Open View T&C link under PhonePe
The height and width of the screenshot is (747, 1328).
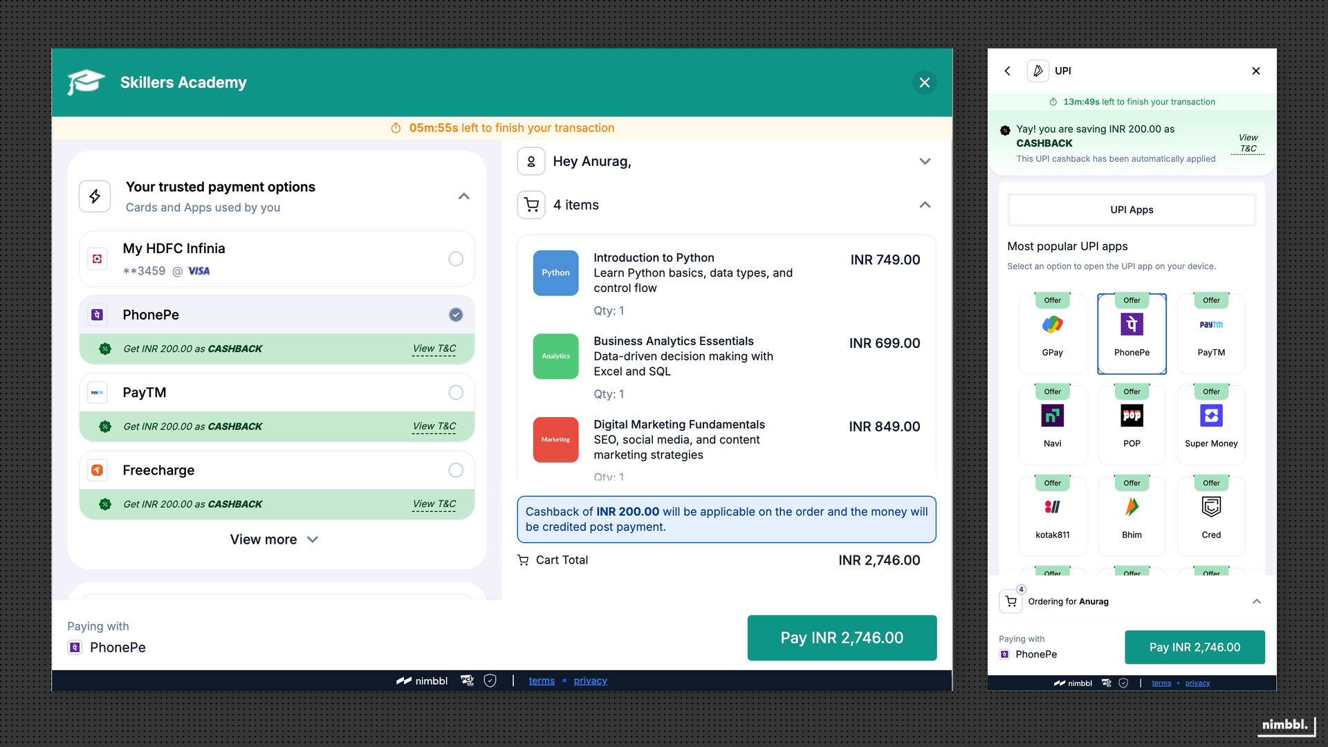(x=434, y=349)
